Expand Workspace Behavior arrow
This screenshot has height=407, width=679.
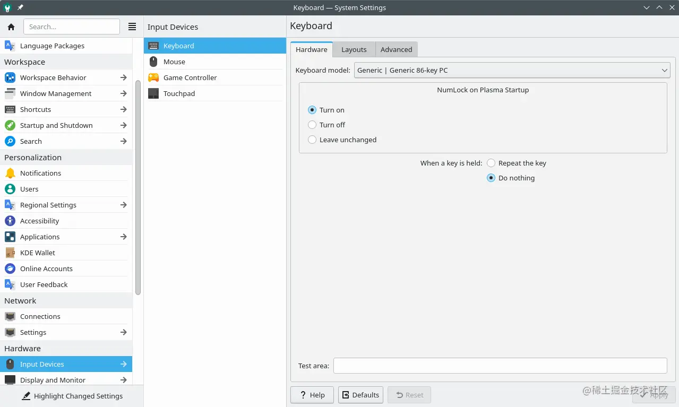coord(123,77)
